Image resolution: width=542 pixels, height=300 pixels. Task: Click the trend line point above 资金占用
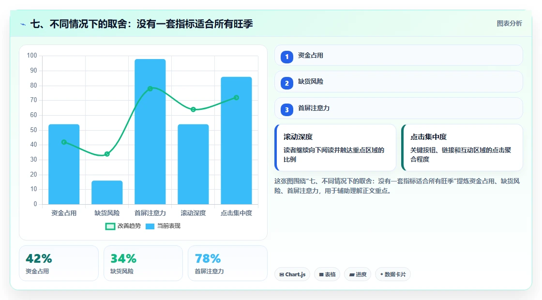pos(64,142)
